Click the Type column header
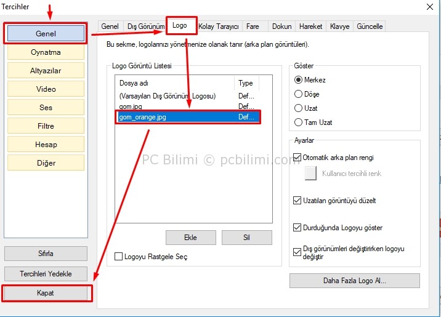Screen dimensions: 441x317 246,83
